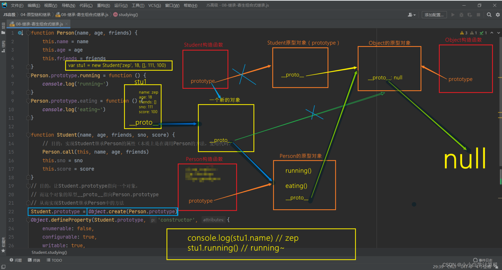Click the Student.studying() editor breadcrumb
502x270 pixels.
point(49,252)
